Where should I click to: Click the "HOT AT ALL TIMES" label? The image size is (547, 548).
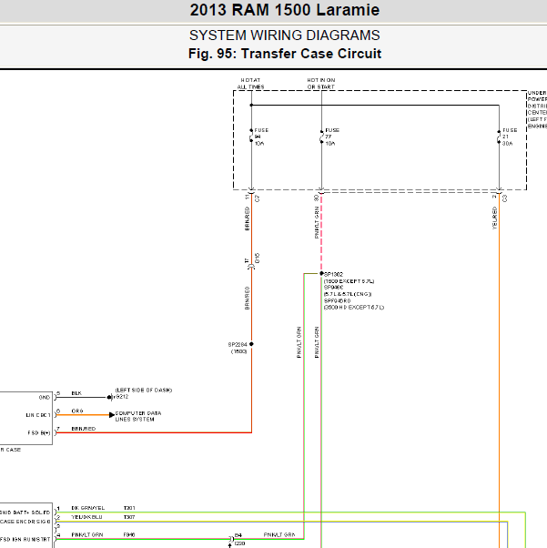(250, 84)
